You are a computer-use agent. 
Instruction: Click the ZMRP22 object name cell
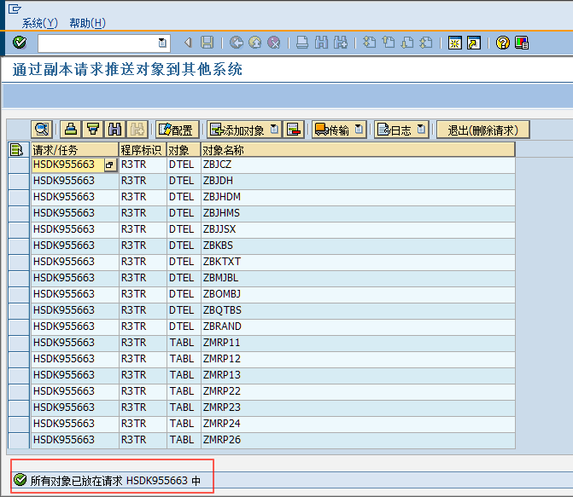[x=358, y=391]
